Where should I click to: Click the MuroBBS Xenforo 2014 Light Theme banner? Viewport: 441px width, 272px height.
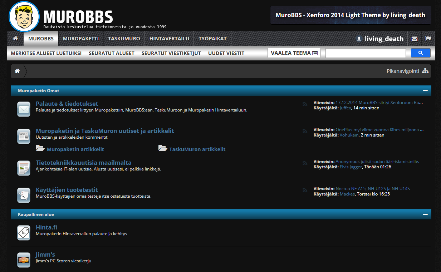coord(351,15)
